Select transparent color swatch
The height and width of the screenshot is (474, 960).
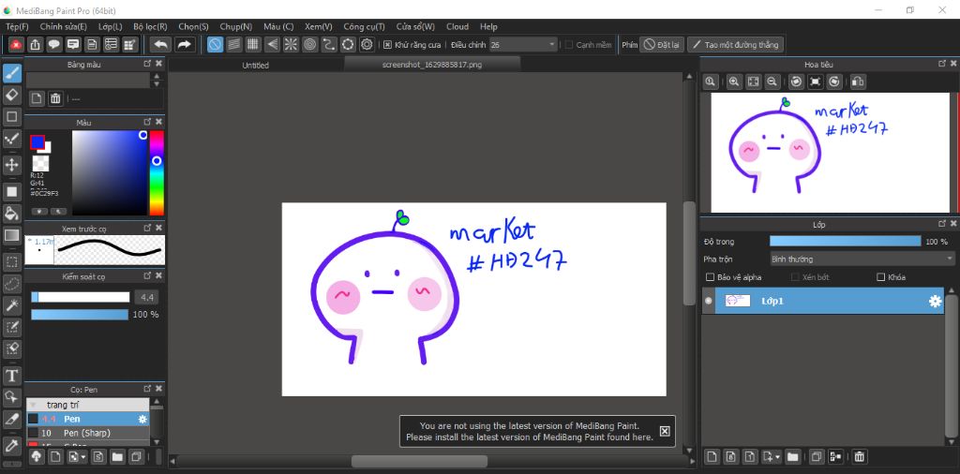(x=40, y=163)
